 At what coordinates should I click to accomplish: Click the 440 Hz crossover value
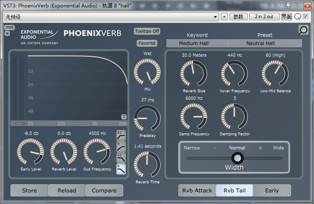pos(235,55)
